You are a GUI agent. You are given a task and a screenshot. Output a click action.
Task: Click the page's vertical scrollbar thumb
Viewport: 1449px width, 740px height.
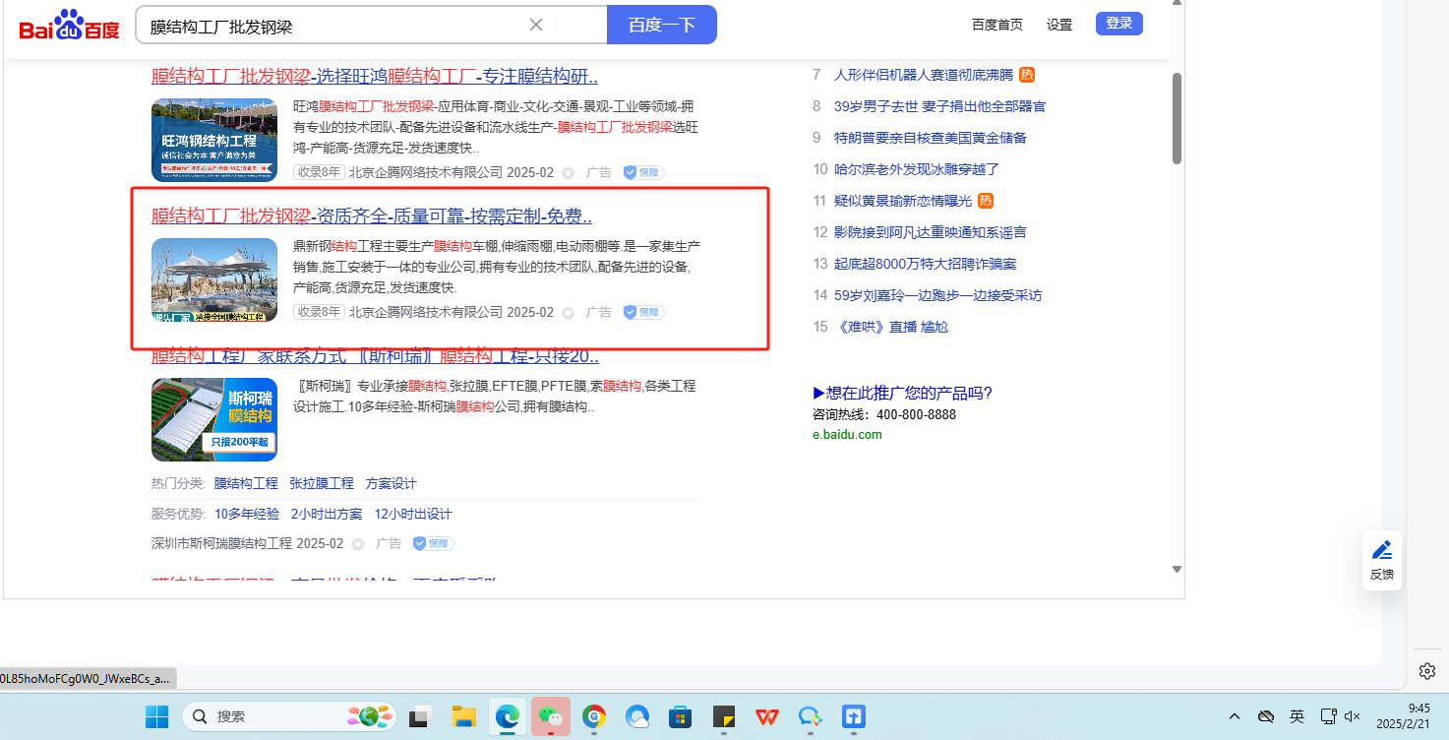point(1177,118)
